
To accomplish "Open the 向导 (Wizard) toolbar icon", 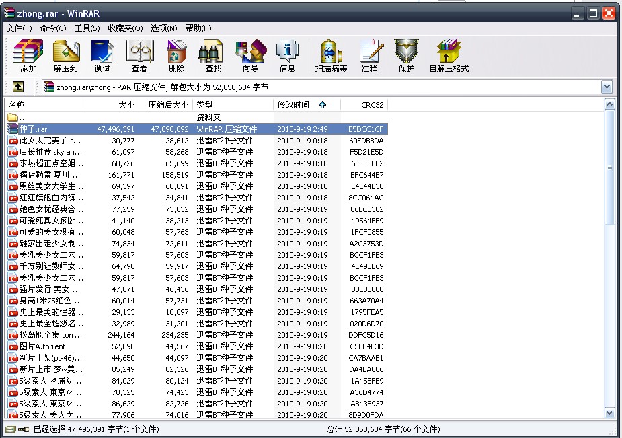I will (x=250, y=56).
